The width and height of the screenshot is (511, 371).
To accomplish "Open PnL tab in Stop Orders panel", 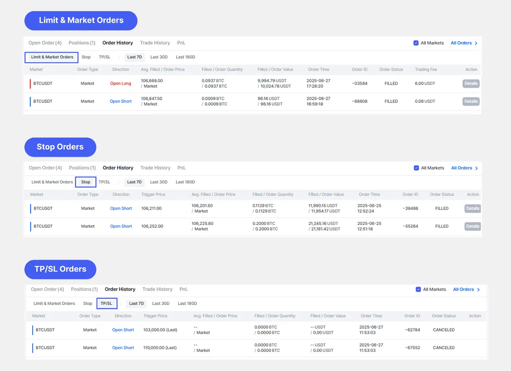I will click(x=182, y=168).
